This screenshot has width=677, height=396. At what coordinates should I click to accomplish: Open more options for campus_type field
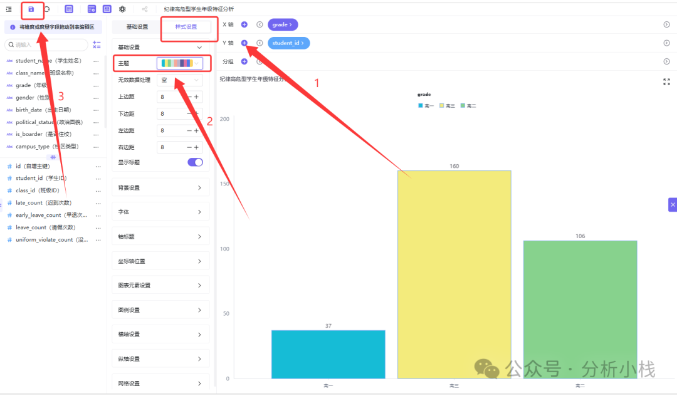[97, 147]
